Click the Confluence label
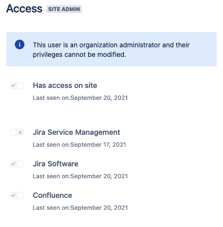 click(53, 195)
